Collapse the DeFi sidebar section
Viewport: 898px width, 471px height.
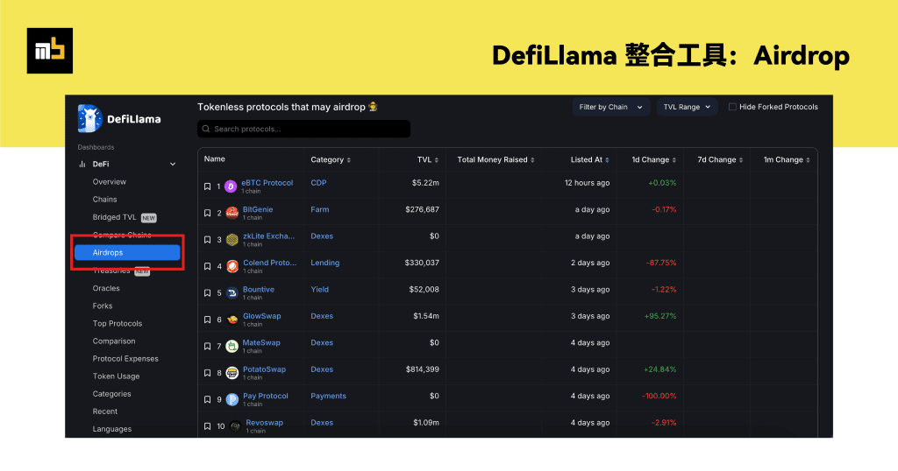[173, 164]
